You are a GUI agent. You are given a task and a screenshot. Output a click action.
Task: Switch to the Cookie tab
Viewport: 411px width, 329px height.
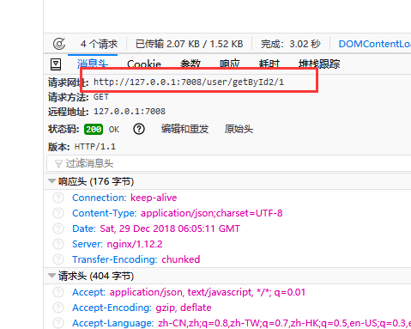point(144,64)
